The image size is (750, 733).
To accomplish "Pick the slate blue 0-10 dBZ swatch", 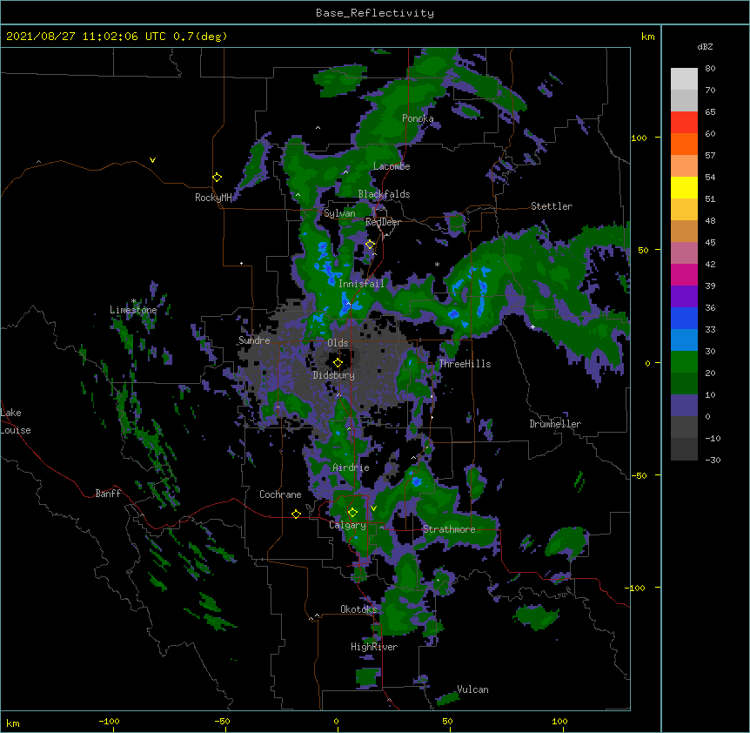I will point(684,406).
